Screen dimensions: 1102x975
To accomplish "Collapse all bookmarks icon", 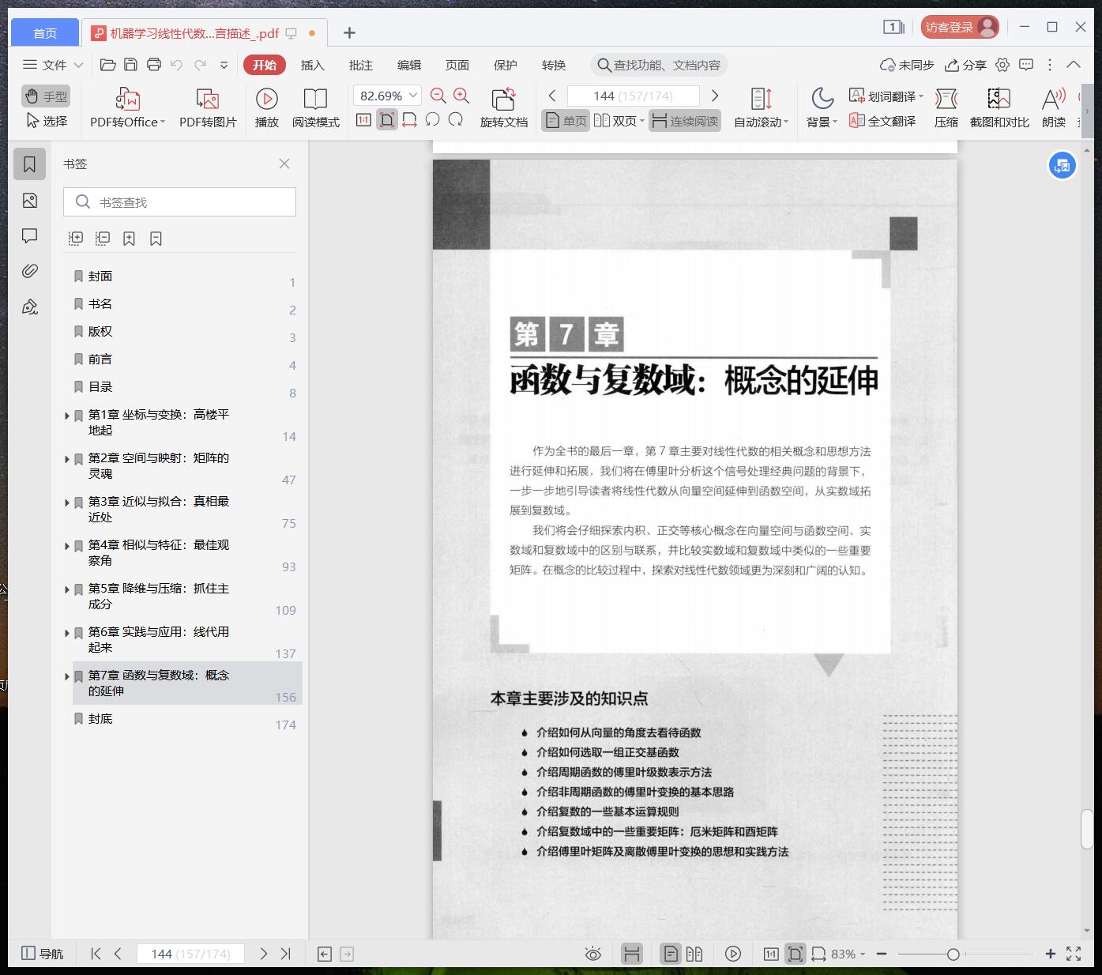I will pyautogui.click(x=103, y=238).
